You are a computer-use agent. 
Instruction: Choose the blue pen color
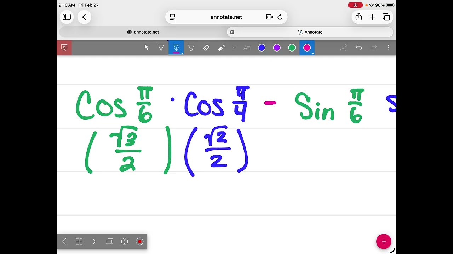[262, 48]
